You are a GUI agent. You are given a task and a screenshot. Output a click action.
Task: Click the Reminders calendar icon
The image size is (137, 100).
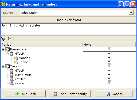7,49
